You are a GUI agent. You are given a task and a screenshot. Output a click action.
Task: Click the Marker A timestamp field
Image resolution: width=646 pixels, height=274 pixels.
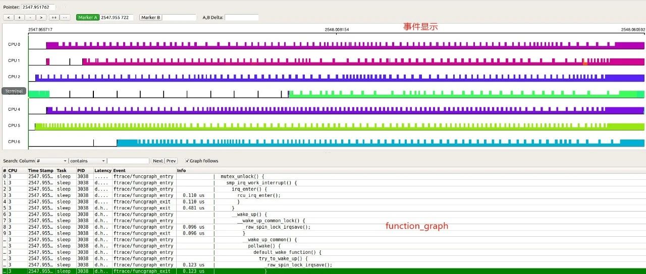[x=117, y=17]
